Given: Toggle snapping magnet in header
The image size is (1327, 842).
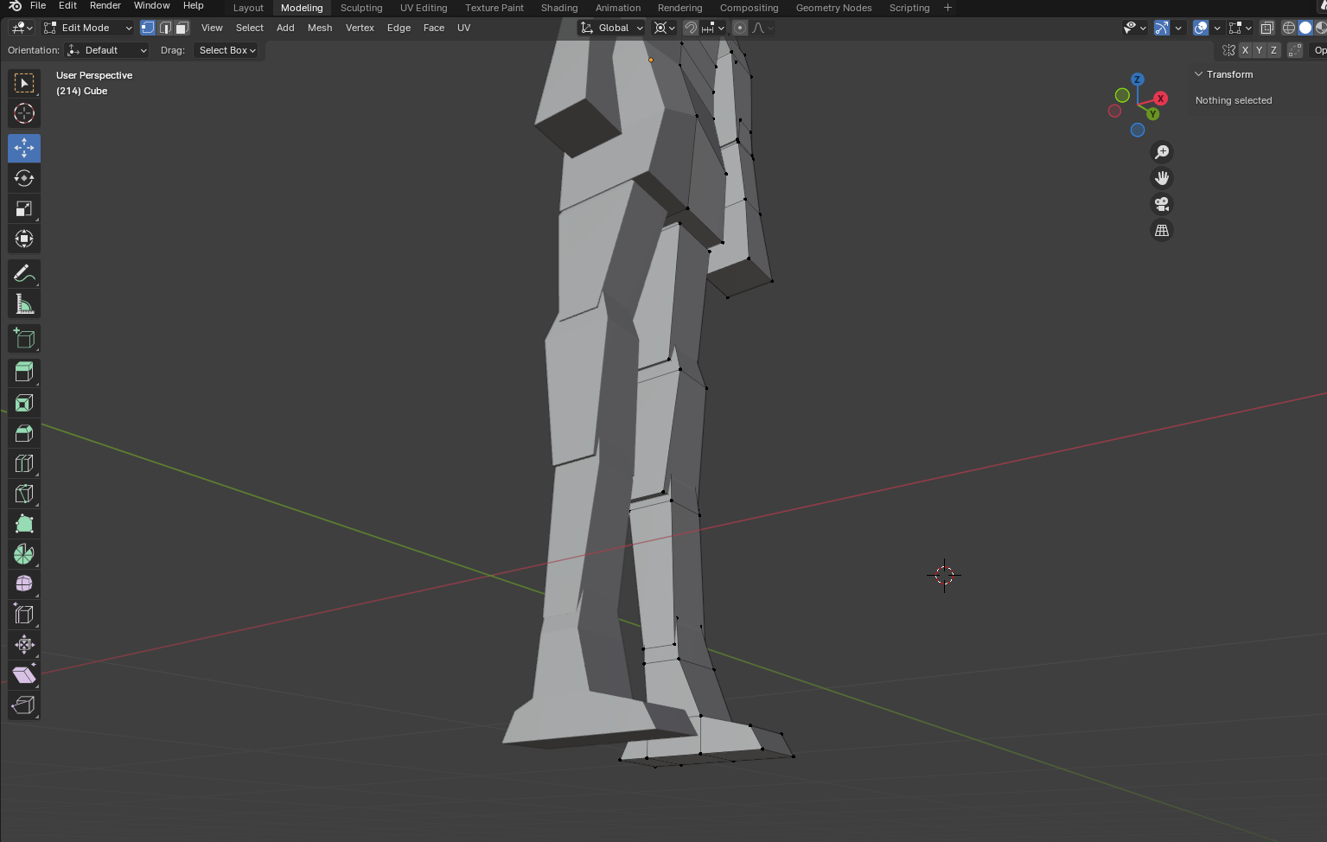Looking at the screenshot, I should [690, 28].
